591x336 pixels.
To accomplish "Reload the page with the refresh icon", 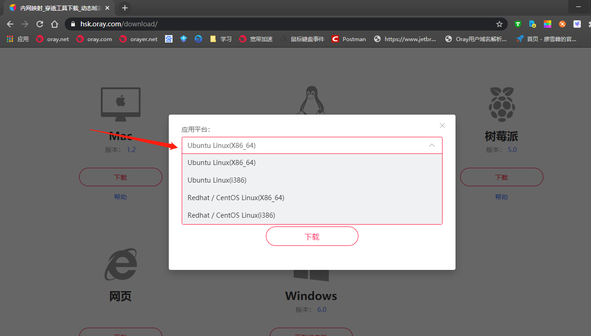I will 40,24.
